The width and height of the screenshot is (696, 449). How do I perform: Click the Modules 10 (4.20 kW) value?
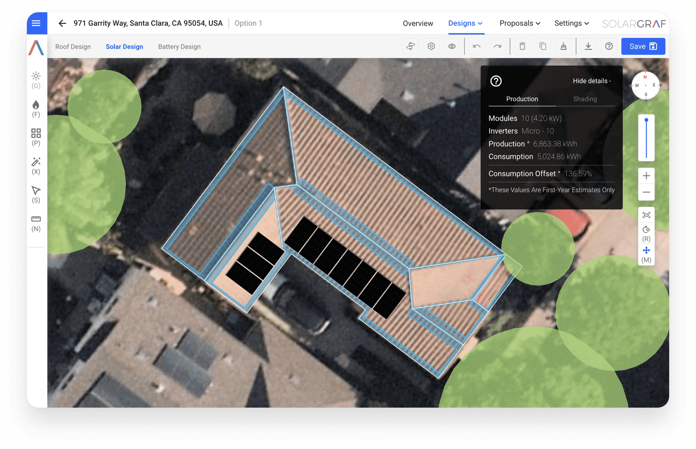click(x=542, y=118)
